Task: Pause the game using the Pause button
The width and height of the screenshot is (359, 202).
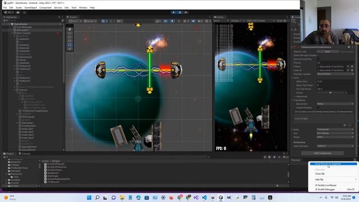Action: pos(179,12)
